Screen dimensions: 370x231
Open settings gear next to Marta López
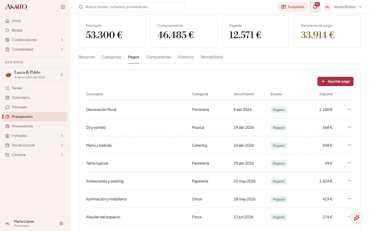pyautogui.click(x=61, y=223)
